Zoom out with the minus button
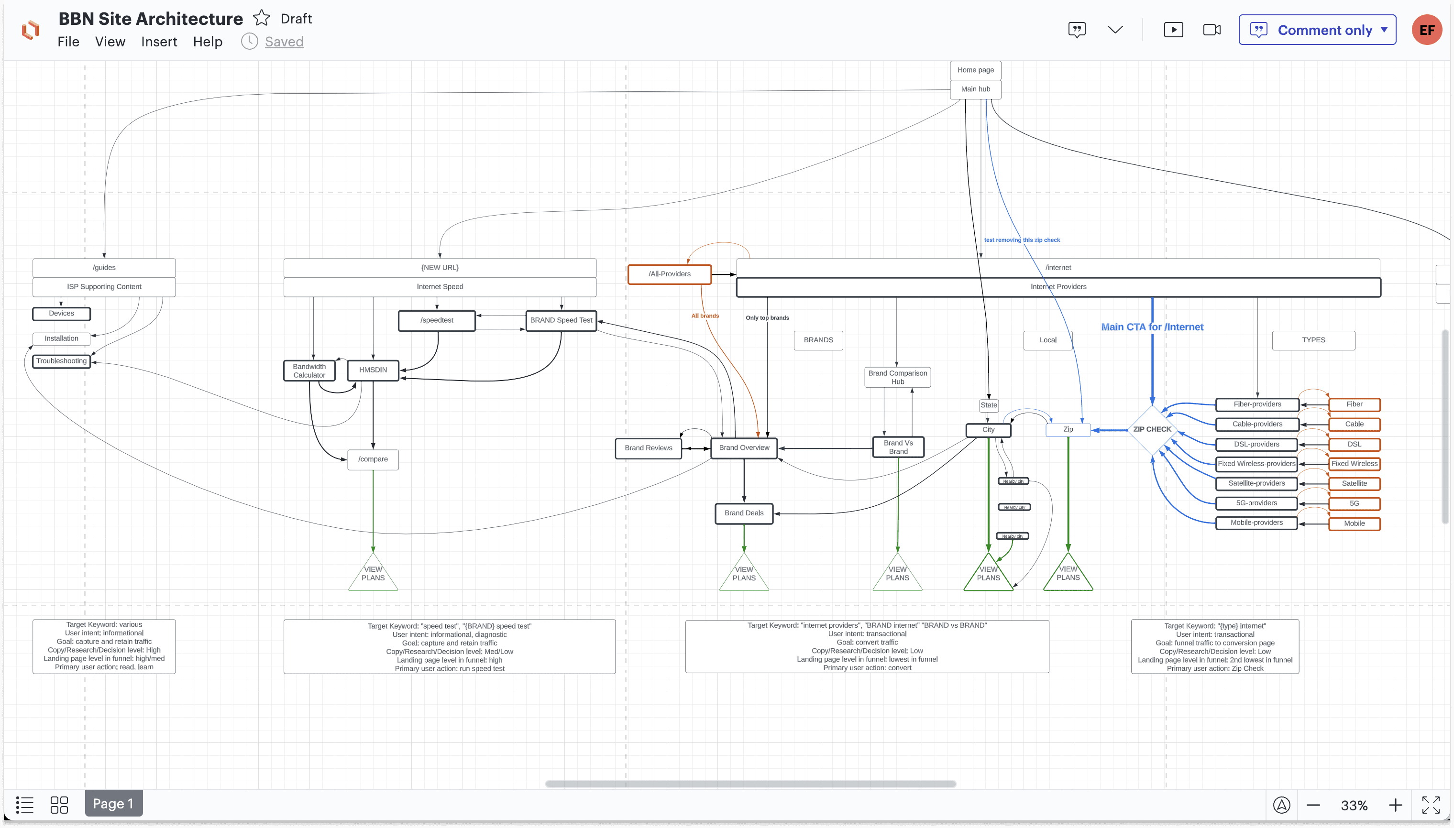Image resolution: width=1454 pixels, height=828 pixels. click(1313, 805)
